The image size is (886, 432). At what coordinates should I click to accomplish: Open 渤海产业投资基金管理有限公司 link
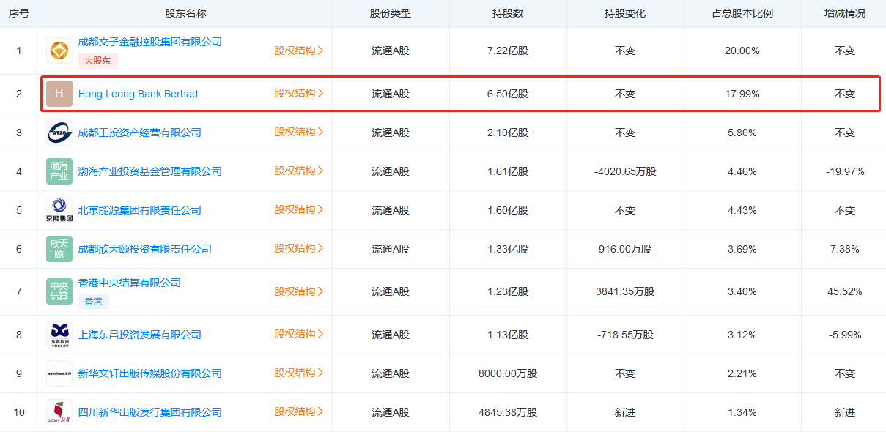coord(150,171)
